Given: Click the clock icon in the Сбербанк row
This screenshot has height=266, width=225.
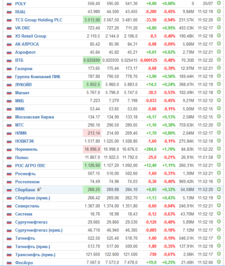Looking at the screenshot, I should click(219, 189).
